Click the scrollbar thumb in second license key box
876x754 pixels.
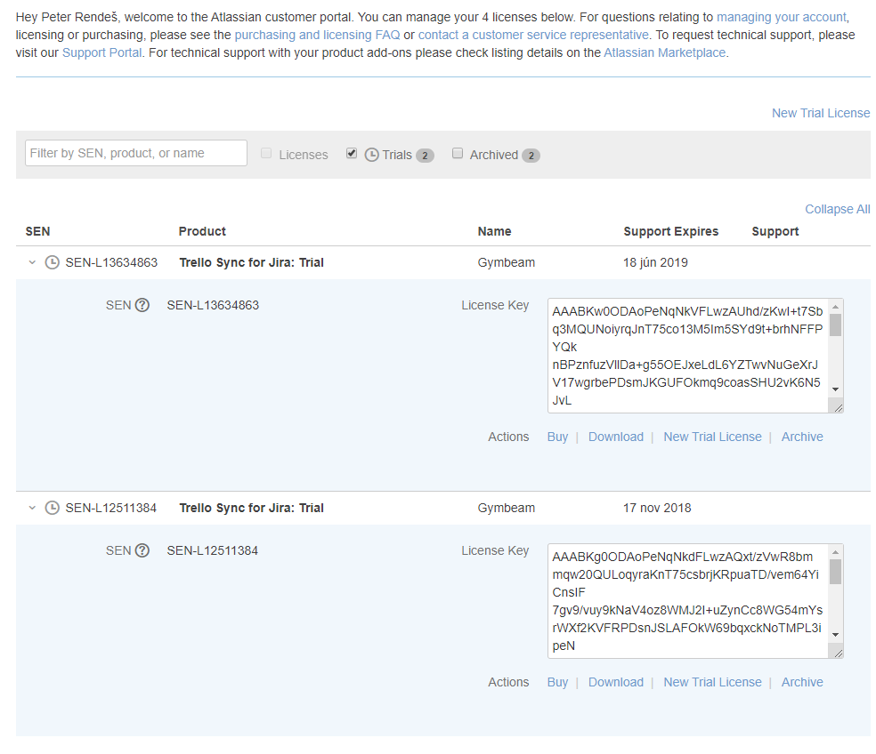pyautogui.click(x=835, y=572)
